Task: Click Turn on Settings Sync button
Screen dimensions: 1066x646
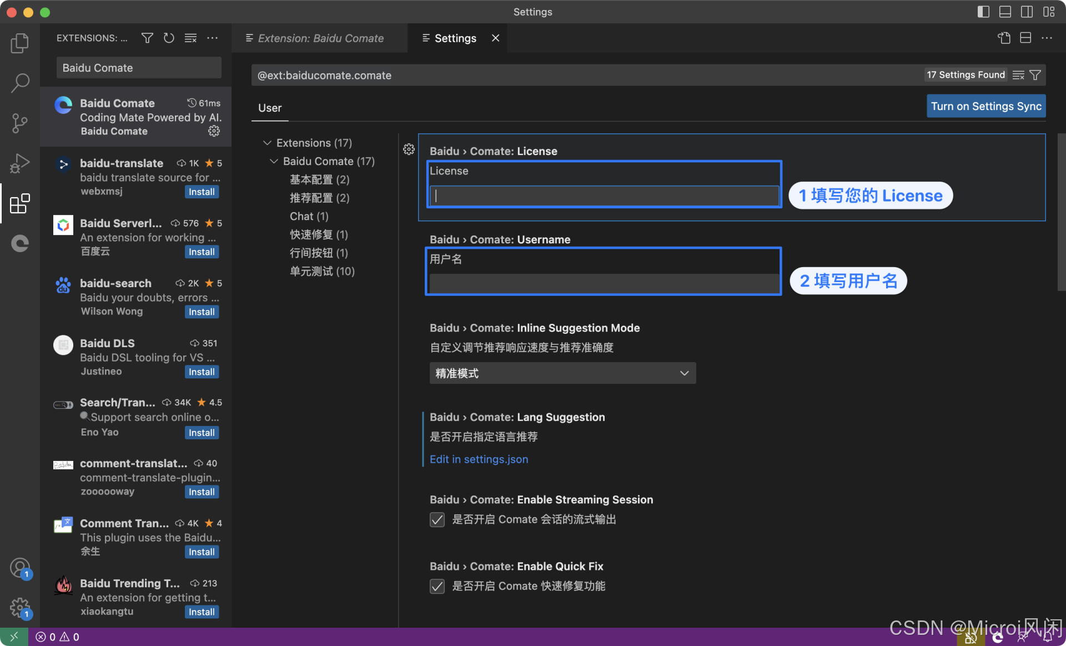Action: point(985,106)
